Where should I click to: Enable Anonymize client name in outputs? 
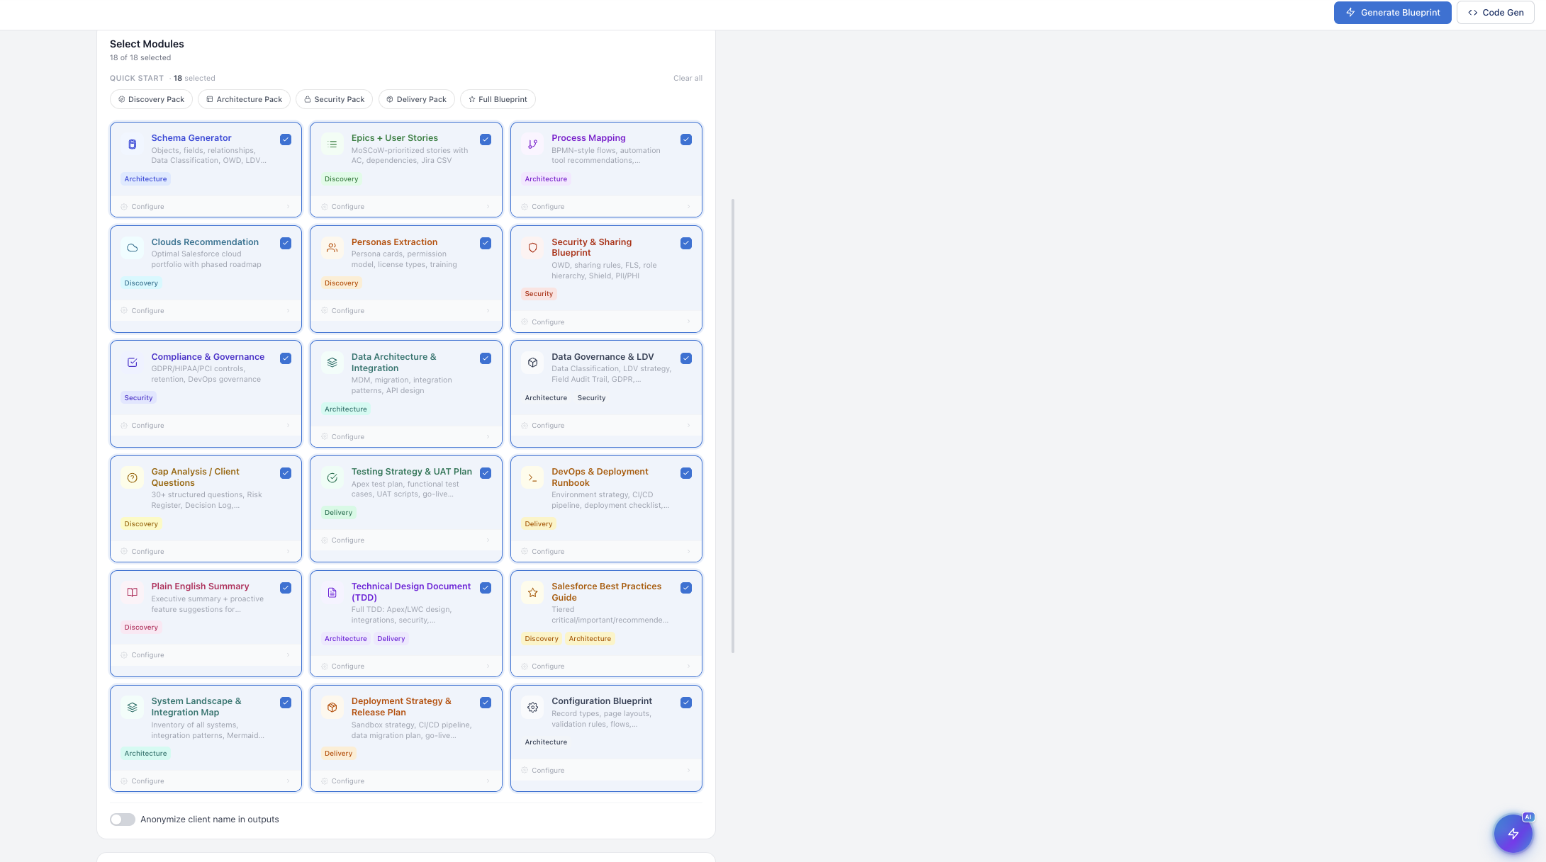122,819
